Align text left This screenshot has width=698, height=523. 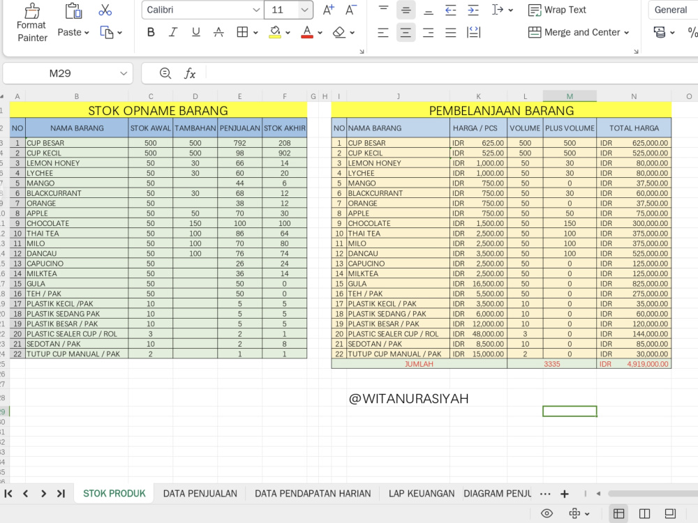click(x=383, y=33)
